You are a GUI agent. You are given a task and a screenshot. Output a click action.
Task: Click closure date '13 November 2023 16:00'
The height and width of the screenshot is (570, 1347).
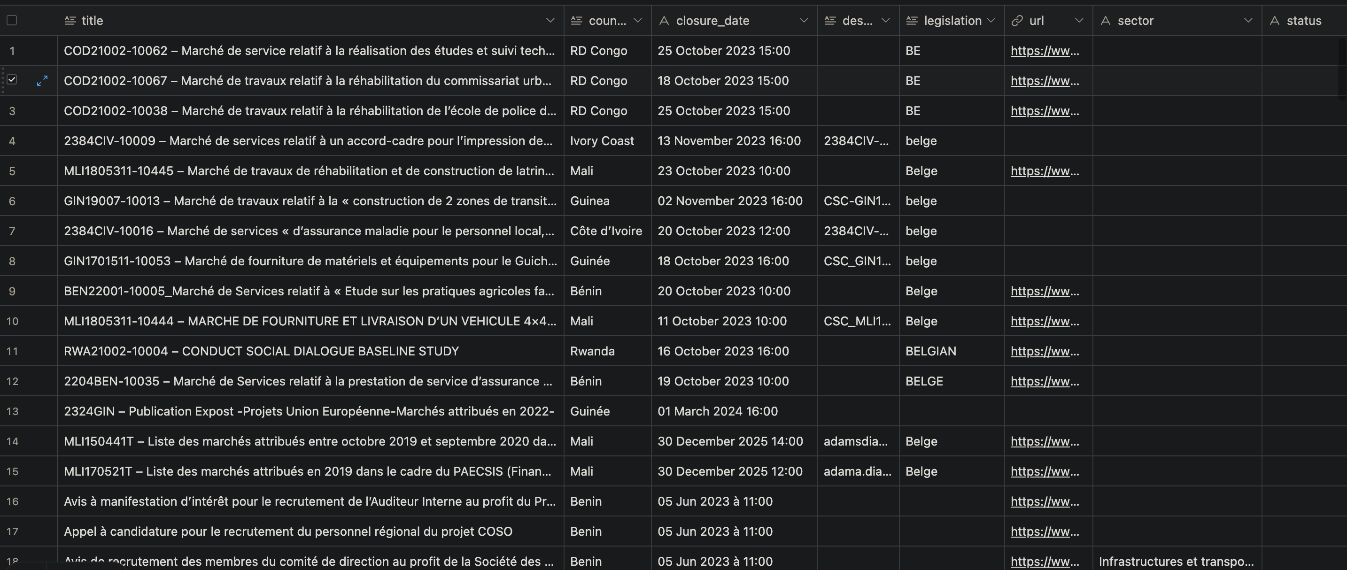734,141
